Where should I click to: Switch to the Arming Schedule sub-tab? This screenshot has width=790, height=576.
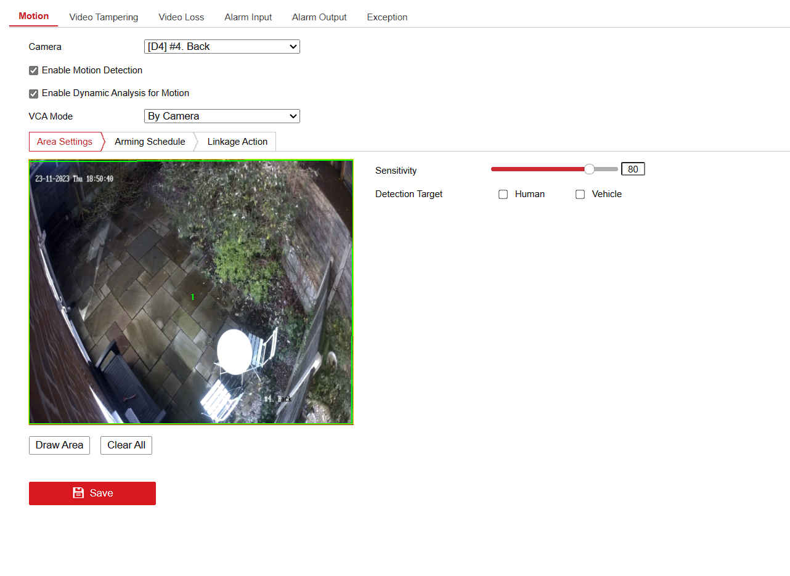pyautogui.click(x=150, y=142)
